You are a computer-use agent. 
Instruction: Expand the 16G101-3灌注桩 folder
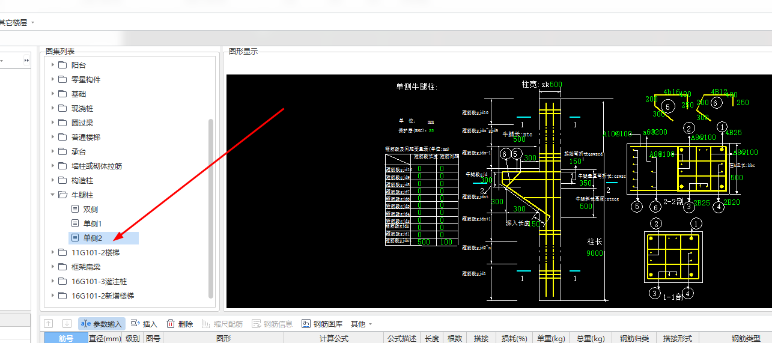[52, 281]
